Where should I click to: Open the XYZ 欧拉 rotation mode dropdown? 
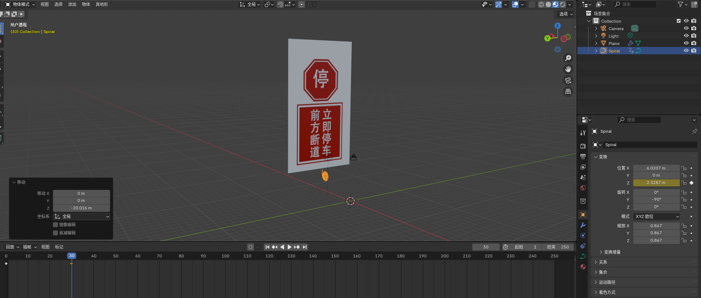pyautogui.click(x=657, y=217)
